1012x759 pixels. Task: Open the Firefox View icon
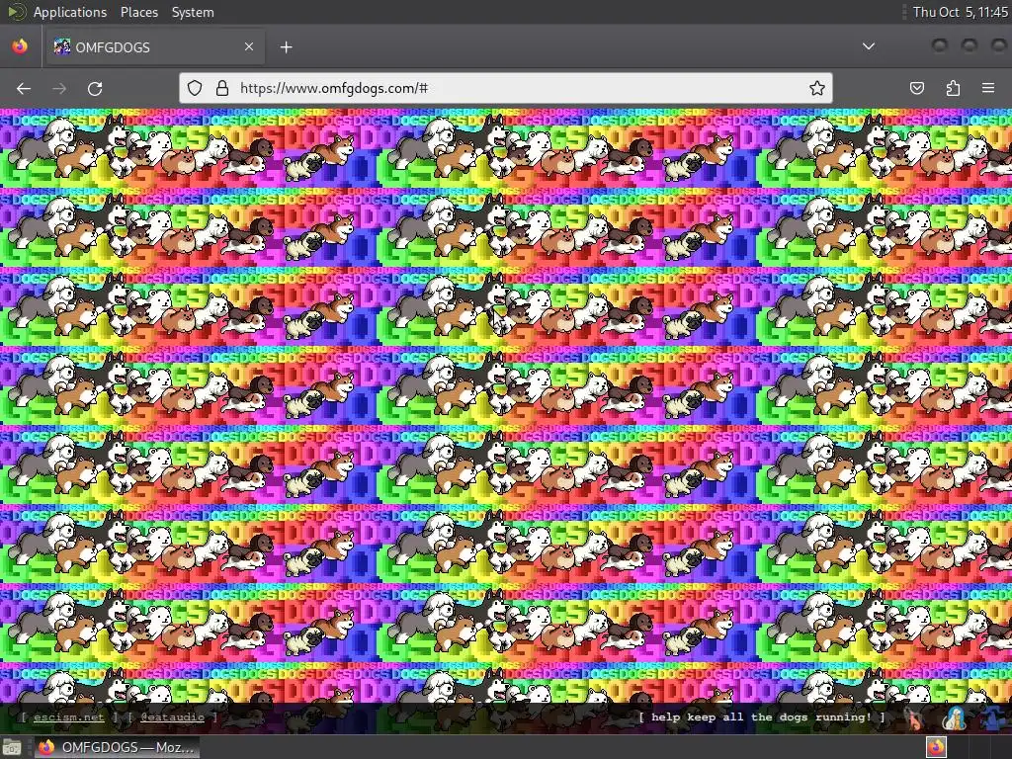(20, 46)
